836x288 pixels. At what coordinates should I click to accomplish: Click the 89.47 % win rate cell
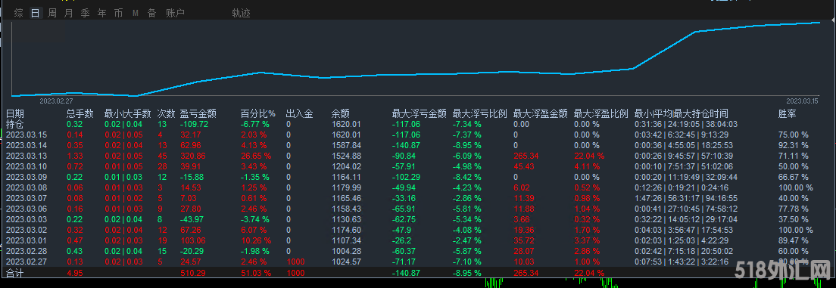[794, 240]
